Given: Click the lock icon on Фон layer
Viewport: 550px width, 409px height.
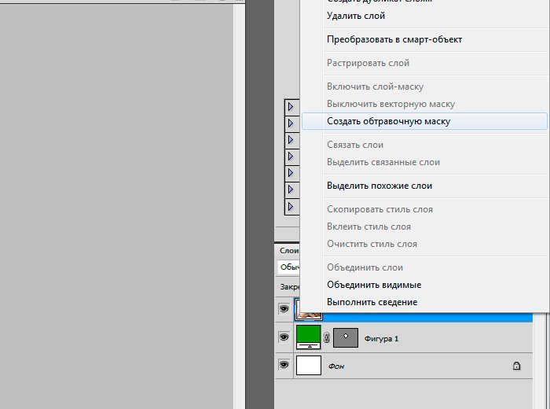Looking at the screenshot, I should [516, 366].
